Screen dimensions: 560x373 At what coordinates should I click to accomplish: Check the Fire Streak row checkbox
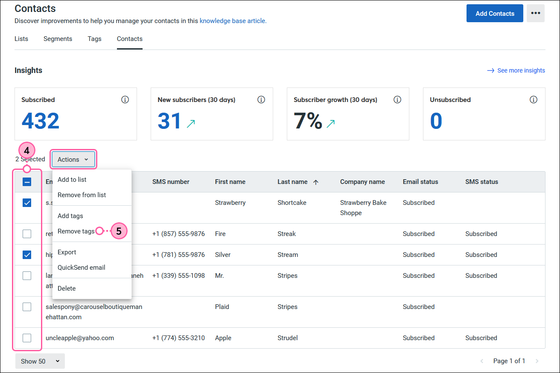[x=27, y=234]
